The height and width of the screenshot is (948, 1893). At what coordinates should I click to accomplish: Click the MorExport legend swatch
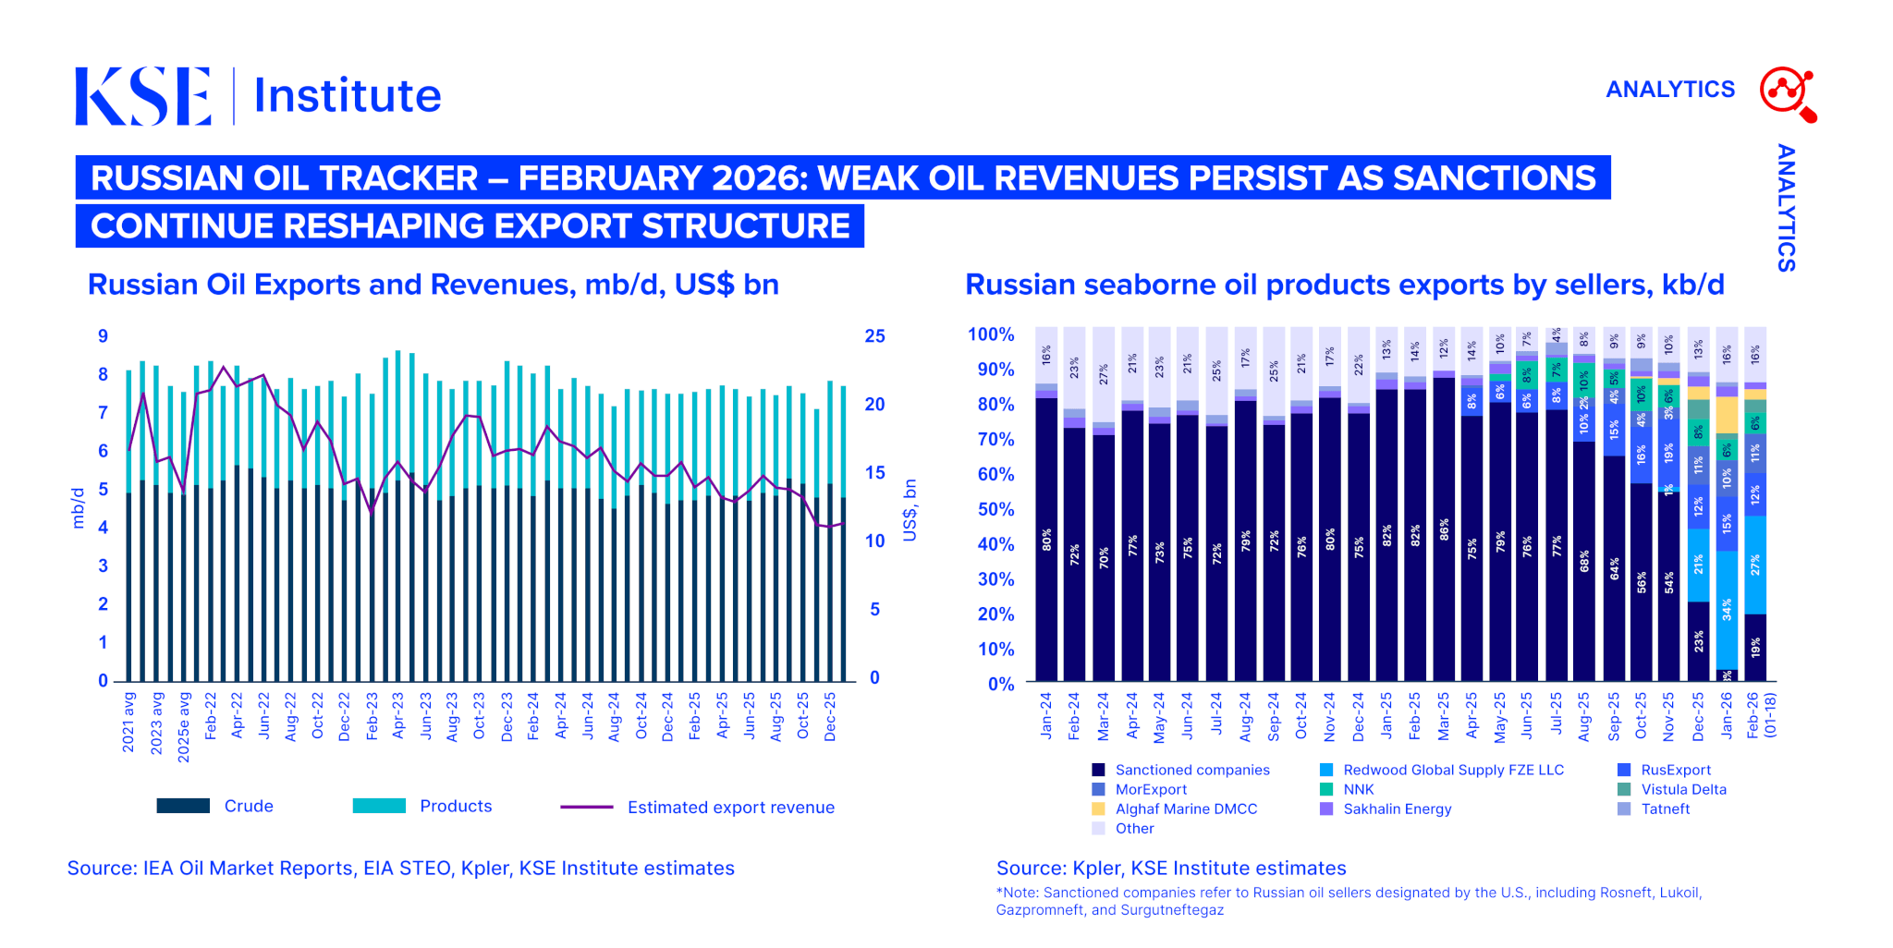click(1098, 789)
